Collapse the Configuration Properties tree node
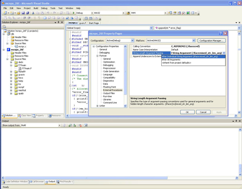This screenshot has width=242, height=189. (x=93, y=46)
